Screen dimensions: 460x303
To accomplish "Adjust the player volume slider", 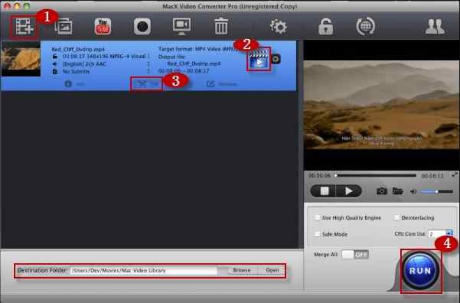I will tap(436, 191).
